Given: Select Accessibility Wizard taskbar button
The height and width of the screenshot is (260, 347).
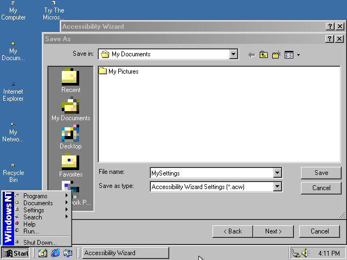Looking at the screenshot, I should click(x=125, y=253).
